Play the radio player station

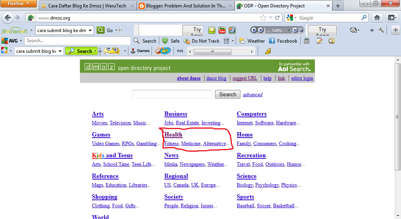[x=260, y=30]
